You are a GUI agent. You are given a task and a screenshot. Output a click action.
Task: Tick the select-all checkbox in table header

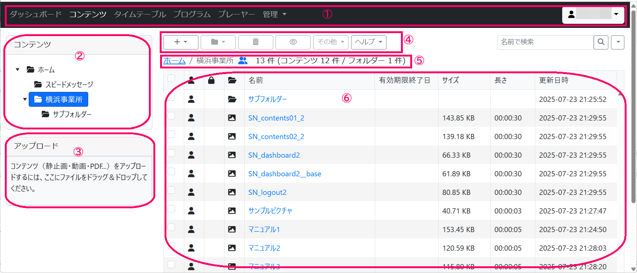click(171, 78)
